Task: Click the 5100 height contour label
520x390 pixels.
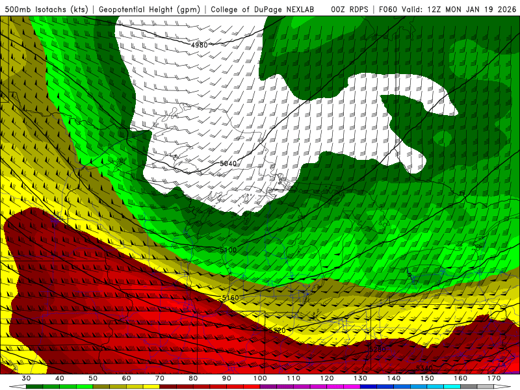Action: point(228,250)
